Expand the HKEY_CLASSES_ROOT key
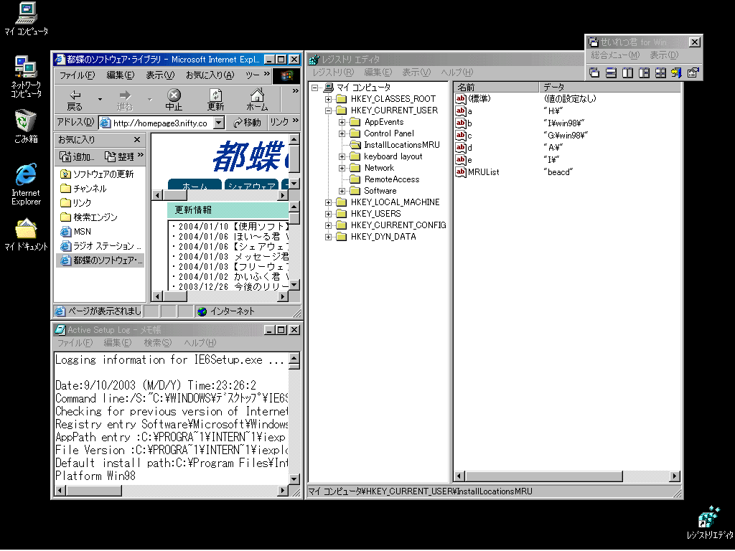The height and width of the screenshot is (551, 735). [x=329, y=99]
